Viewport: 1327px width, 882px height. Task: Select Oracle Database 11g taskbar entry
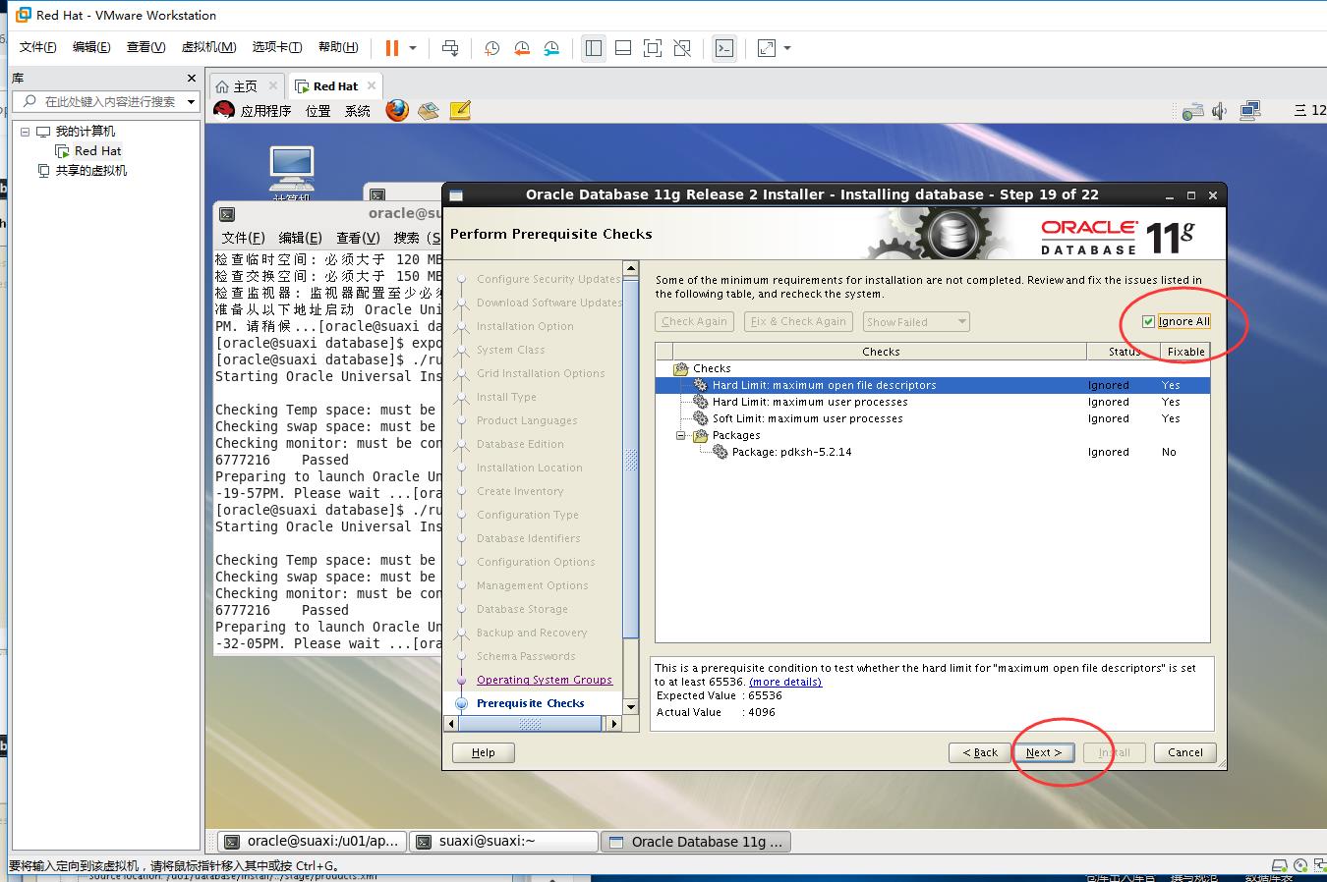click(x=696, y=842)
